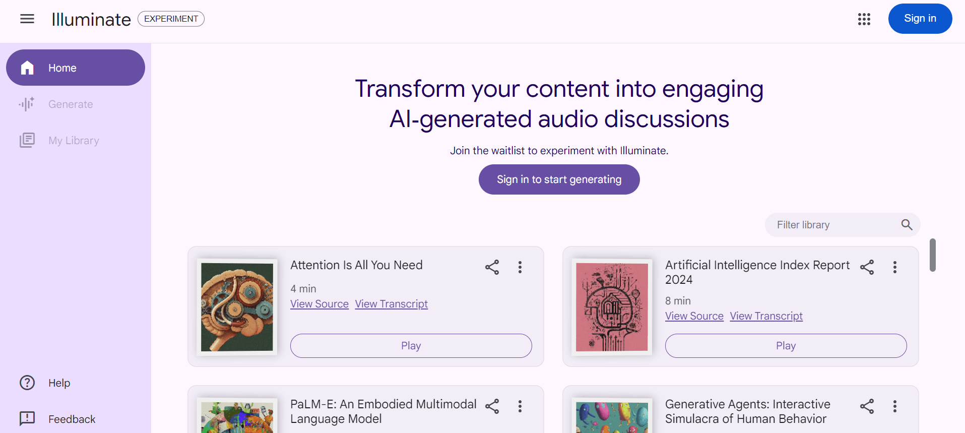Click the title 'Attention Is All You Need'

pyautogui.click(x=356, y=265)
